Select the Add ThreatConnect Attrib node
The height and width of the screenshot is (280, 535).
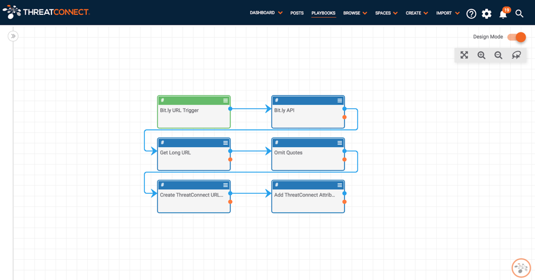[308, 197]
